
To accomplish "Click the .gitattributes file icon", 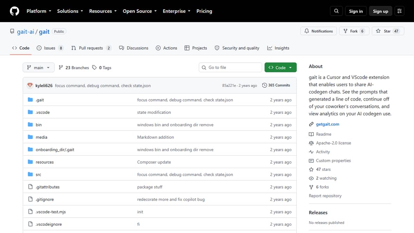I will pyautogui.click(x=30, y=187).
